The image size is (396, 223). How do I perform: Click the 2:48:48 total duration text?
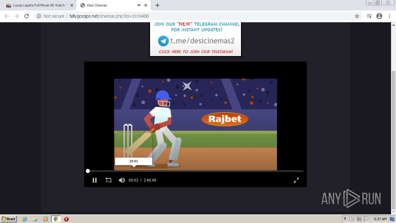150,180
